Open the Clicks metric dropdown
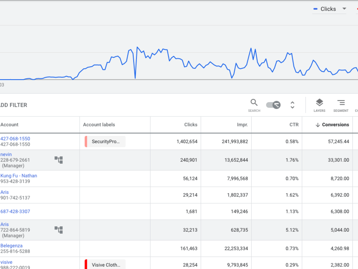The image size is (358, 269). coord(329,9)
